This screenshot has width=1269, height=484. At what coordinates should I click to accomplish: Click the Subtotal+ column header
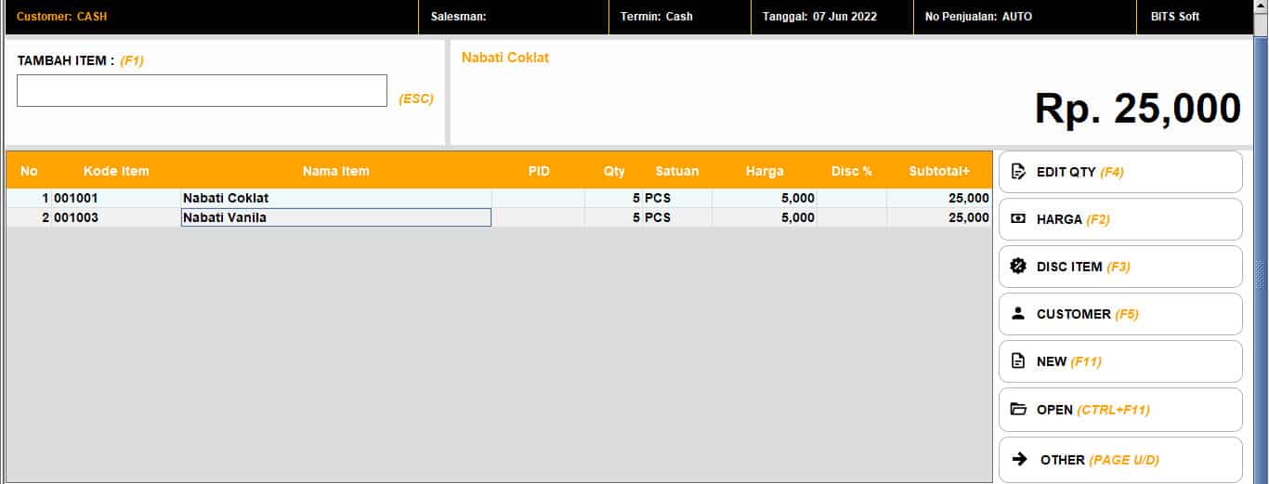point(938,171)
